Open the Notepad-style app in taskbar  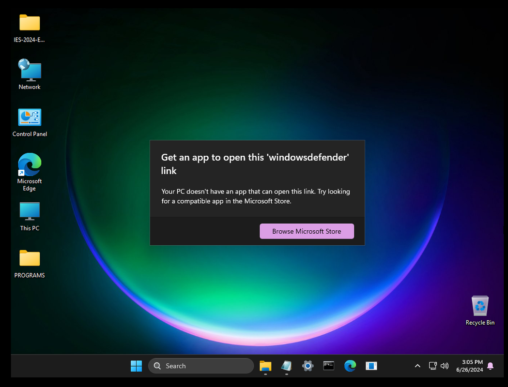[x=286, y=366]
